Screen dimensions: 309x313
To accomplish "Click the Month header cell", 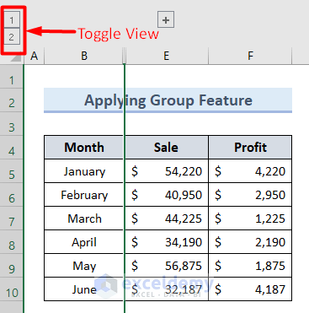I will tap(84, 148).
